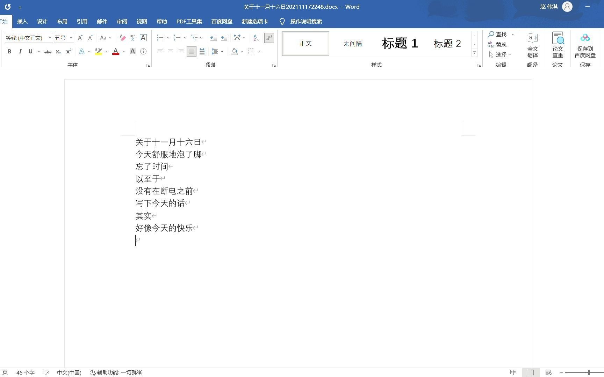This screenshot has width=604, height=377.
Task: Click 选择 Select button
Action: [500, 54]
